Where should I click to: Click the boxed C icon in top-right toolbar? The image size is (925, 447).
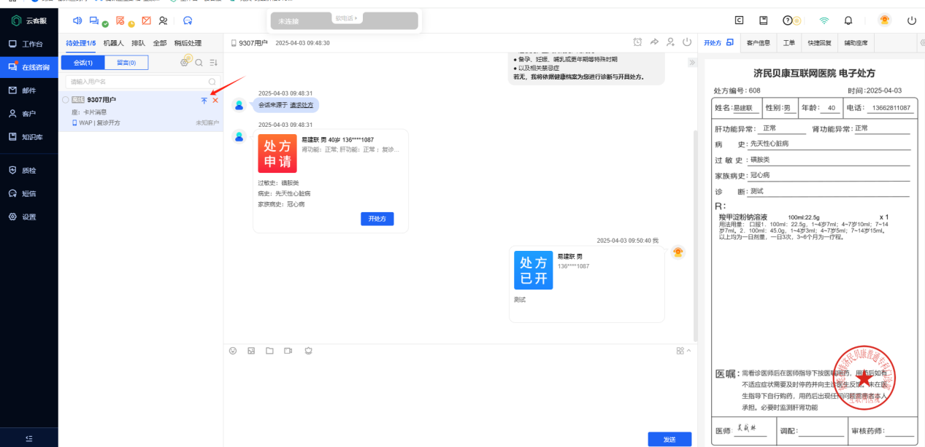coord(740,20)
